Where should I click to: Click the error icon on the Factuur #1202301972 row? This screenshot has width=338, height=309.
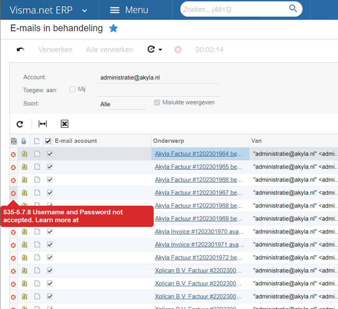click(13, 258)
